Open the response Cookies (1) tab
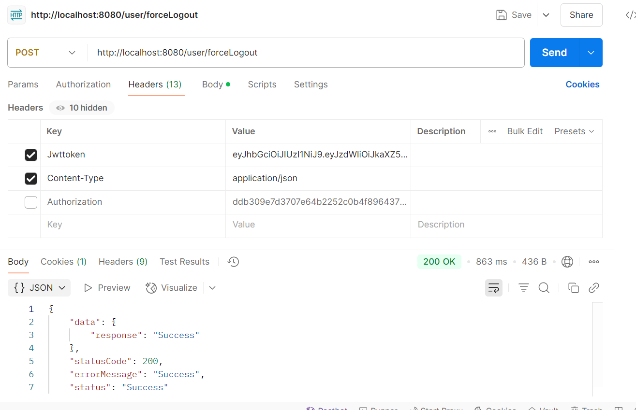This screenshot has width=636, height=410. (x=63, y=262)
